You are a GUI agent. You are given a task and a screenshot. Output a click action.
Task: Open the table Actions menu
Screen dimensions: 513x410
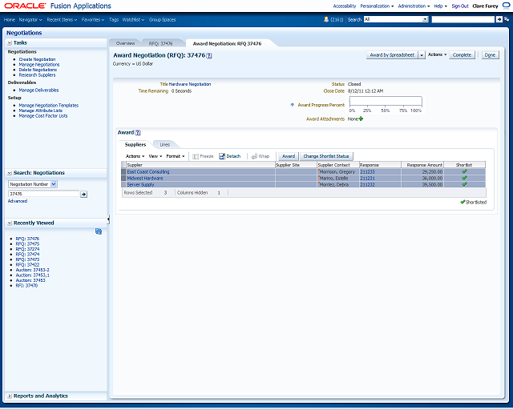click(x=135, y=156)
